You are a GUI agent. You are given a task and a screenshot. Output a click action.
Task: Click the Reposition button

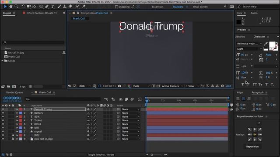click(x=252, y=147)
